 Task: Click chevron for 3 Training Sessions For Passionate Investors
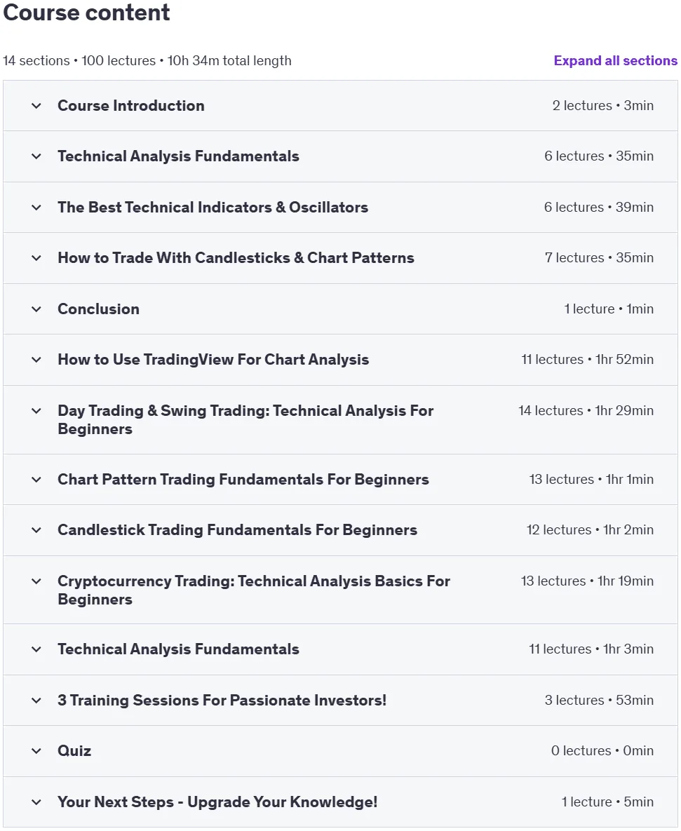point(36,700)
